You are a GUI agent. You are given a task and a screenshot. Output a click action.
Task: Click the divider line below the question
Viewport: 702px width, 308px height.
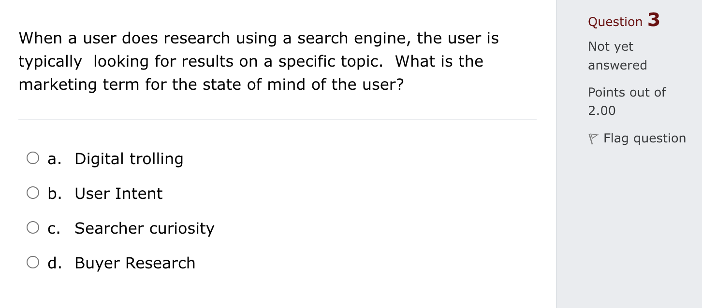(x=278, y=119)
